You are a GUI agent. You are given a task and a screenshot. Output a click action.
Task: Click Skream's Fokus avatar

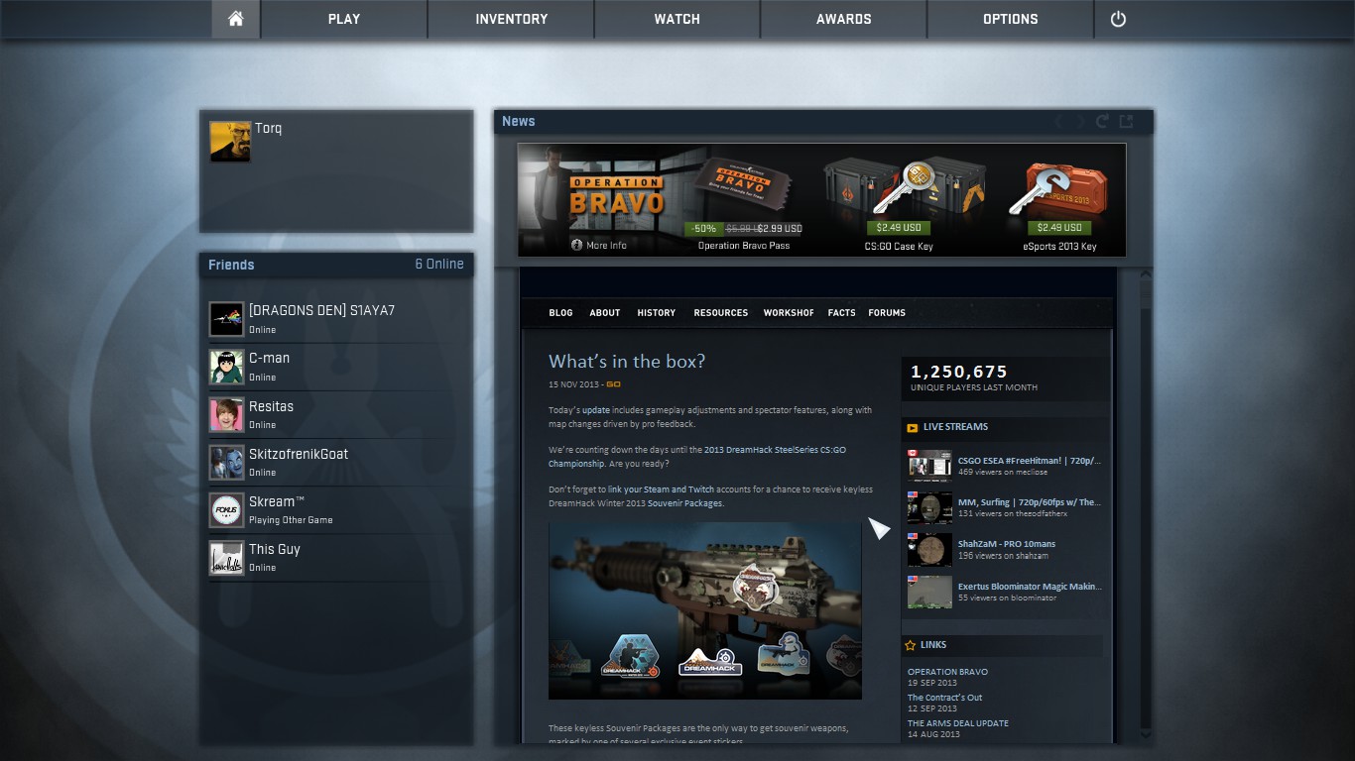point(226,509)
